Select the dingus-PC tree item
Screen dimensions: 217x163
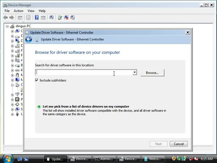click(23, 26)
